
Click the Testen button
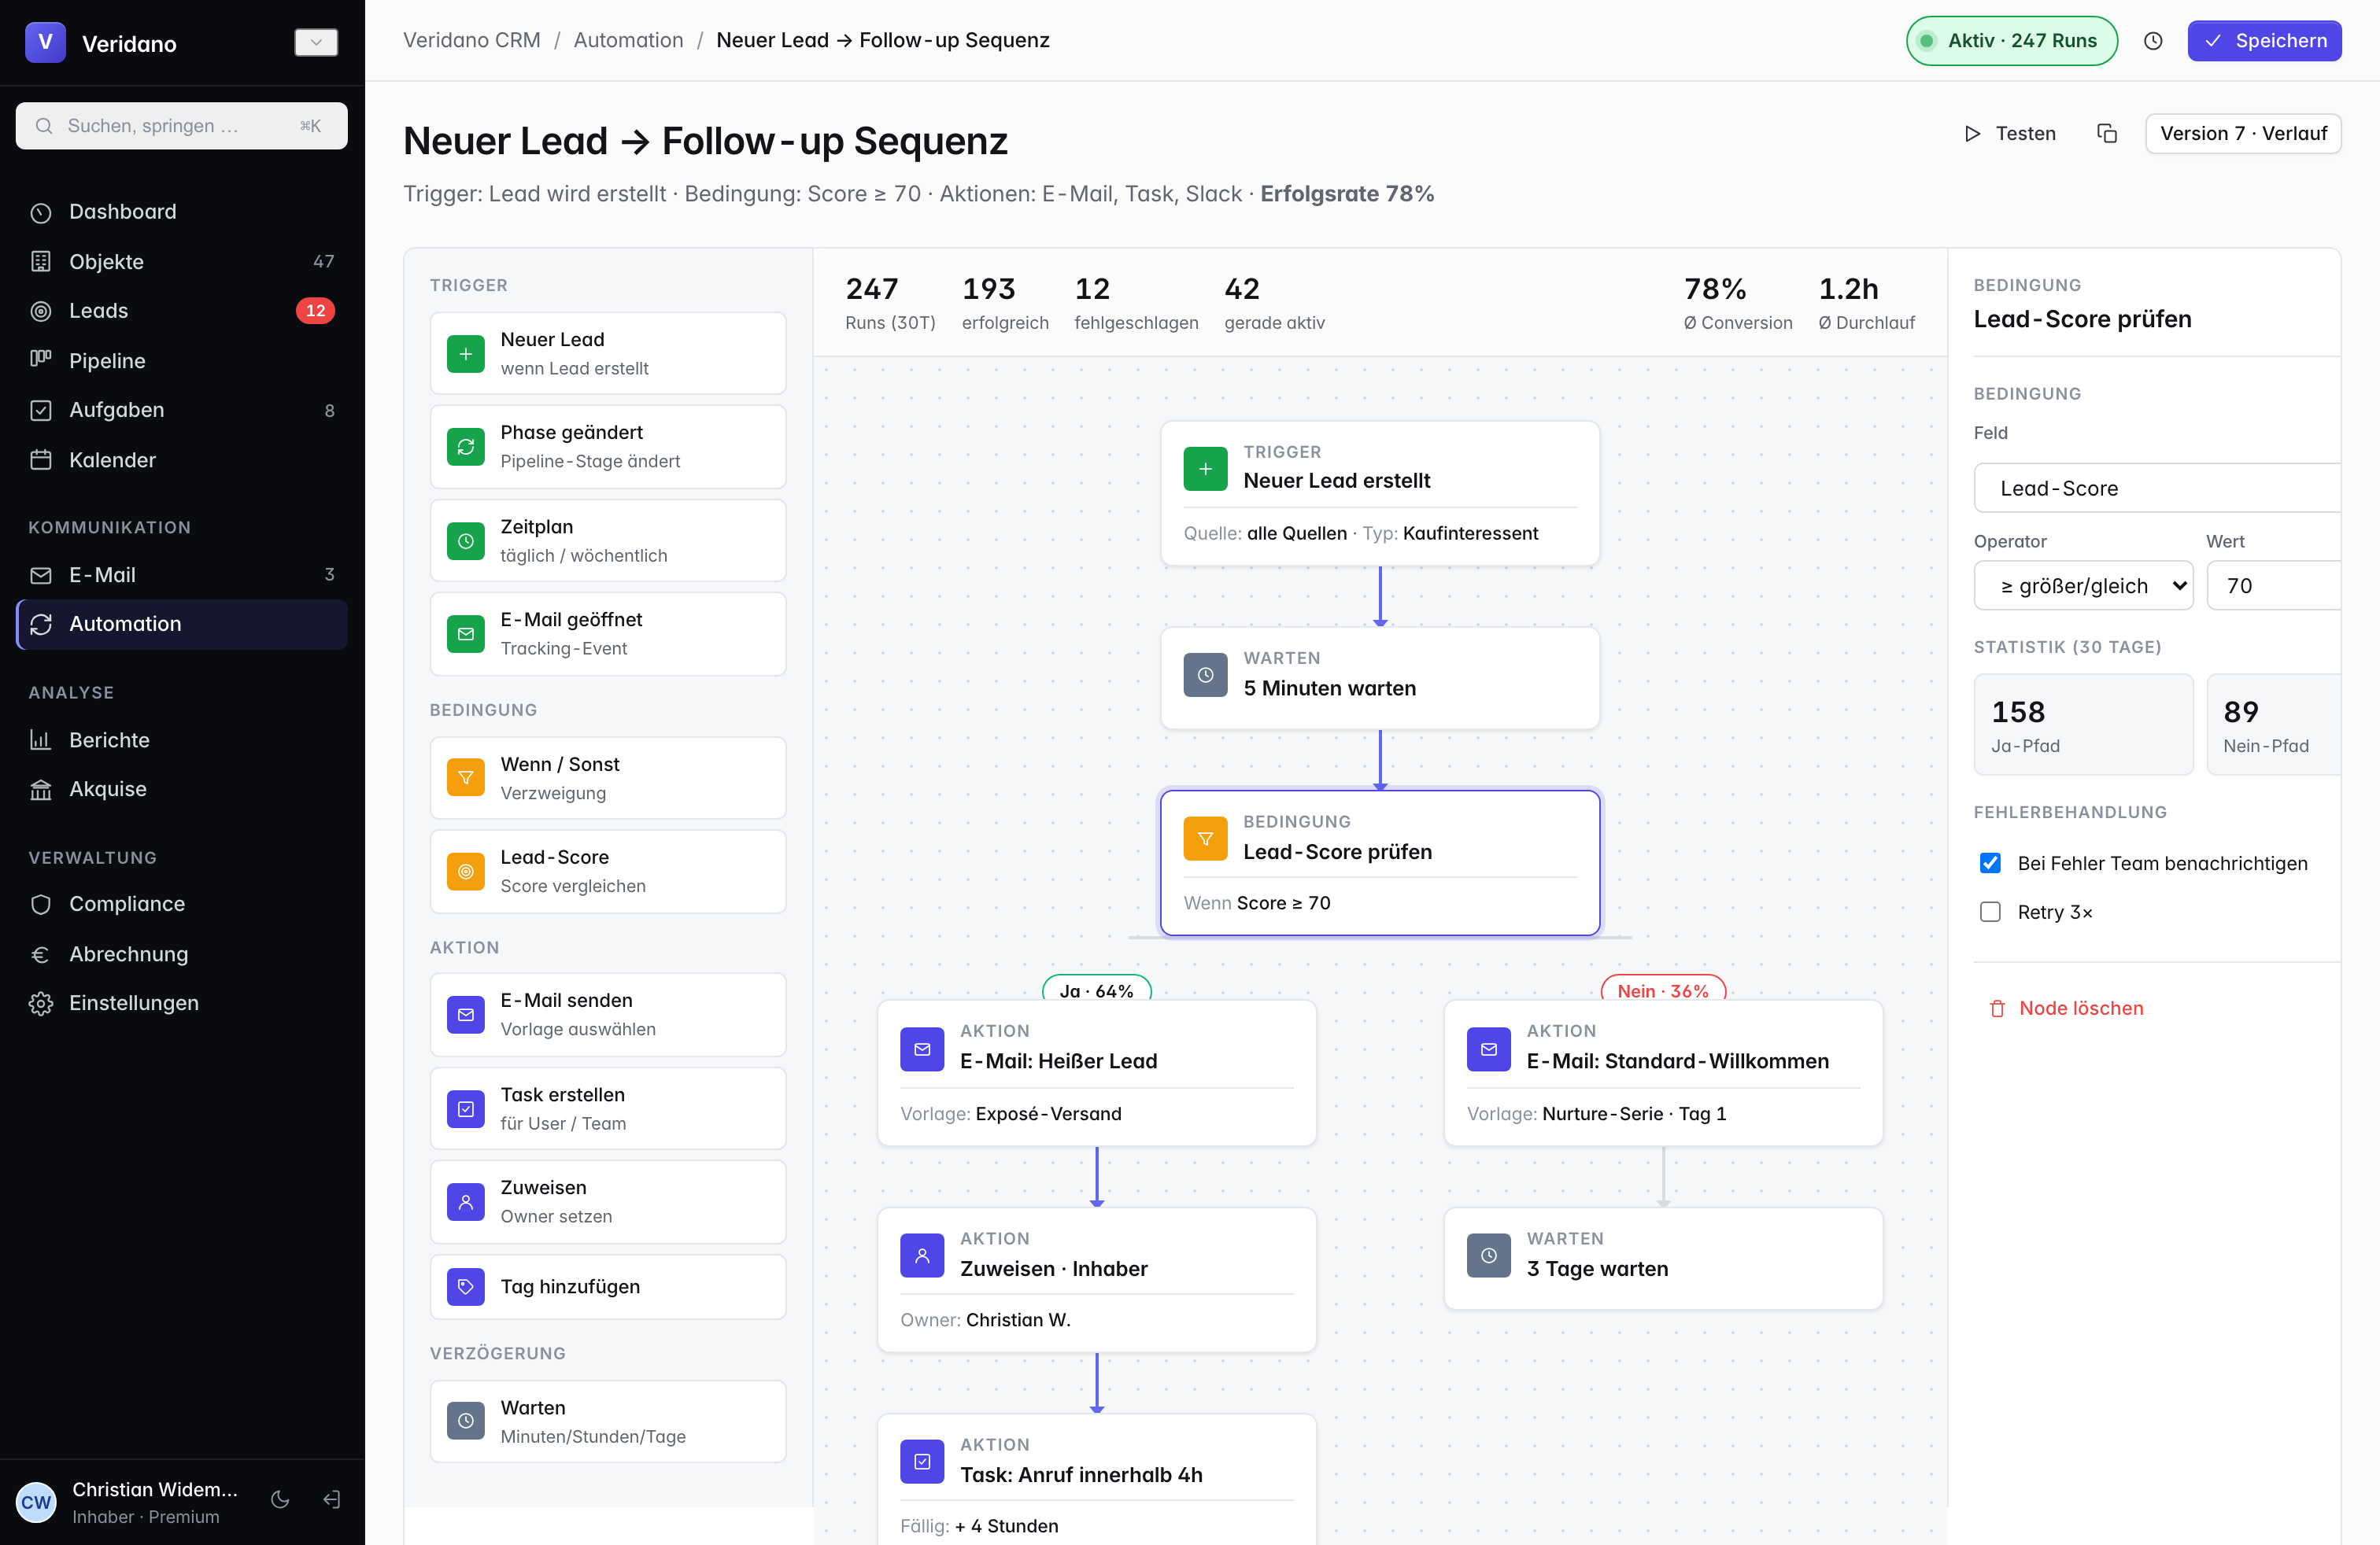(2010, 133)
